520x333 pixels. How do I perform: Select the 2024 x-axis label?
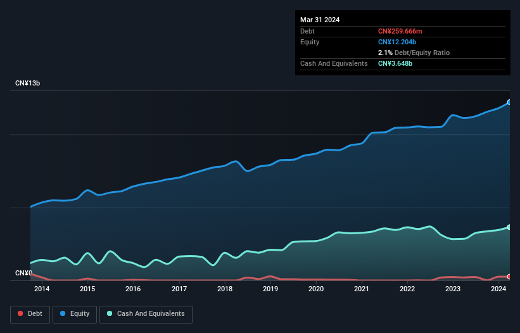tap(498, 289)
